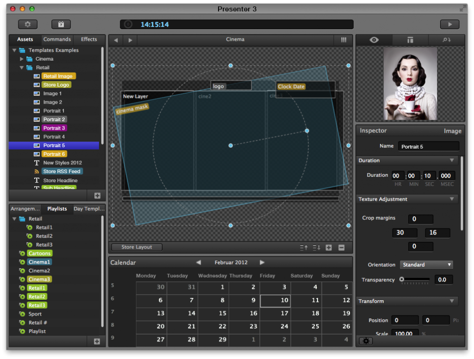Click the text icon beside Store Headline
This screenshot has height=359, width=474.
point(37,180)
